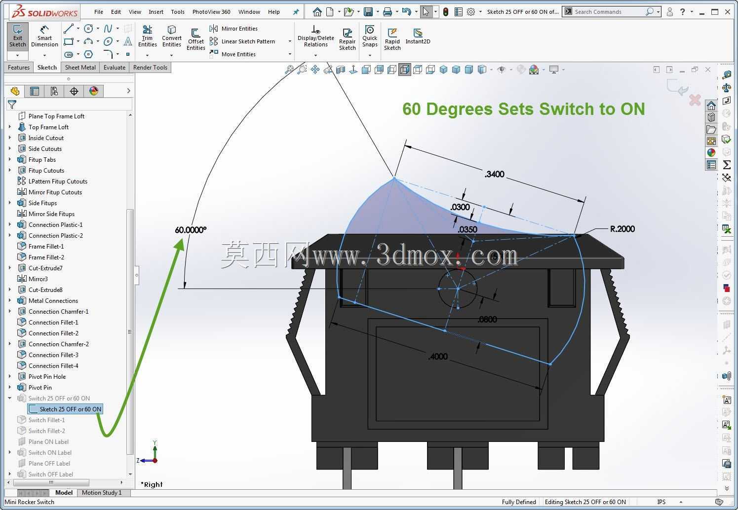Click the Rebuild traffic light icon

(446, 12)
